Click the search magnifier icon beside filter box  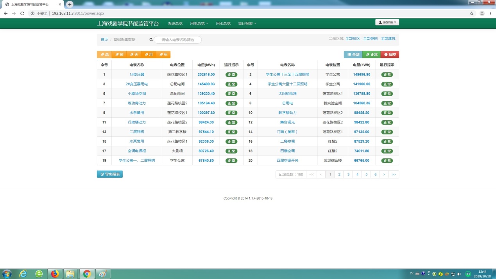(x=151, y=39)
